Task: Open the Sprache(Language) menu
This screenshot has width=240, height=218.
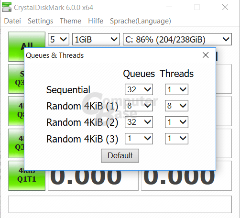Action: pos(141,21)
